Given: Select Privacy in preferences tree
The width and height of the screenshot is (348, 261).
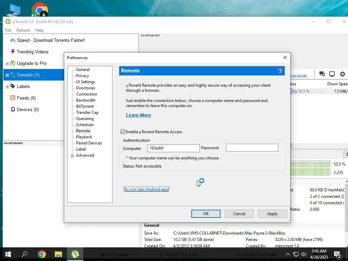Looking at the screenshot, I should click(82, 76).
